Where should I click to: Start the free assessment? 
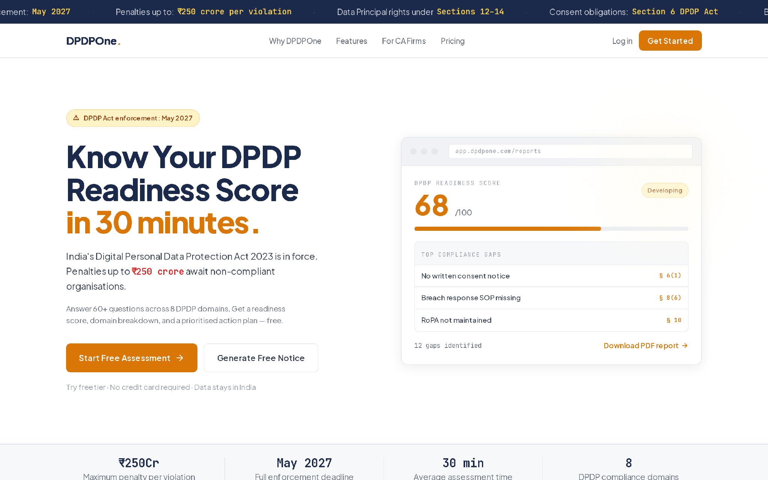click(131, 358)
